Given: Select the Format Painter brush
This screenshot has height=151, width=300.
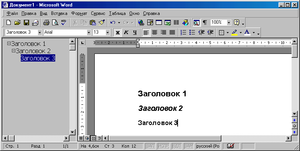Looking at the screenshot, I should point(102,23).
